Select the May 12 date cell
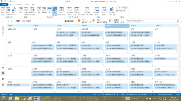The image size is (181, 101). coord(19,60)
